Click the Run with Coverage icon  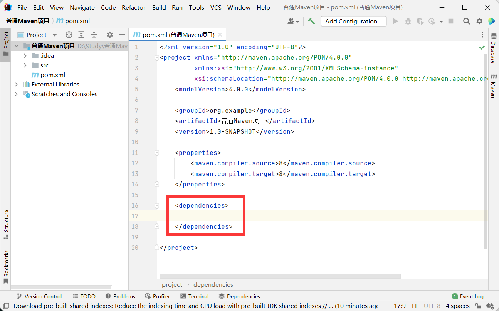tap(420, 21)
